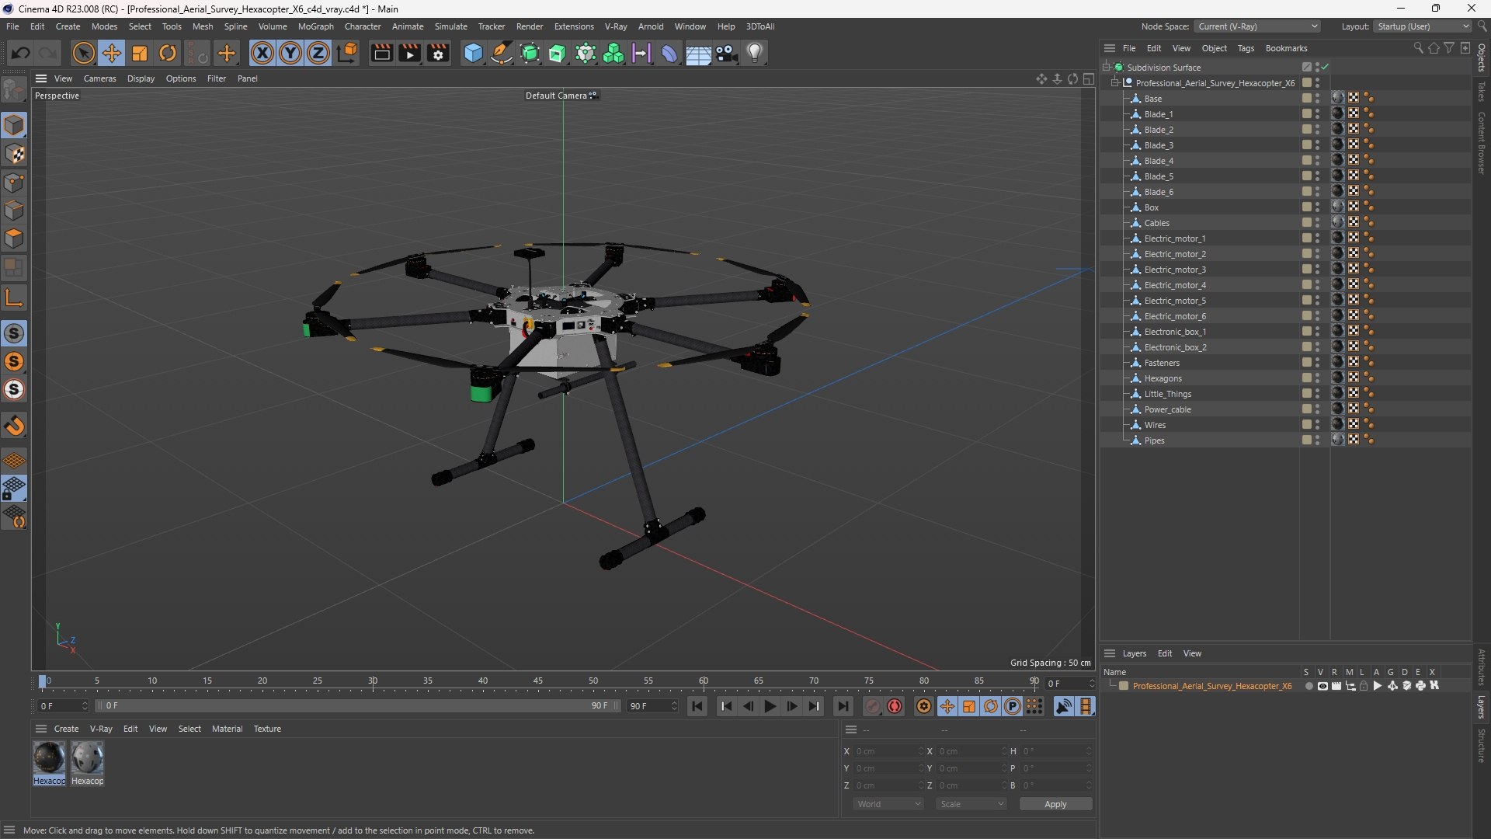Toggle visibility dots of Cables object
This screenshot has width=1491, height=839.
pyautogui.click(x=1317, y=223)
